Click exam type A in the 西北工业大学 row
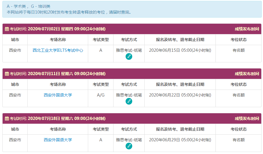263x154 pixels. [x=101, y=50]
